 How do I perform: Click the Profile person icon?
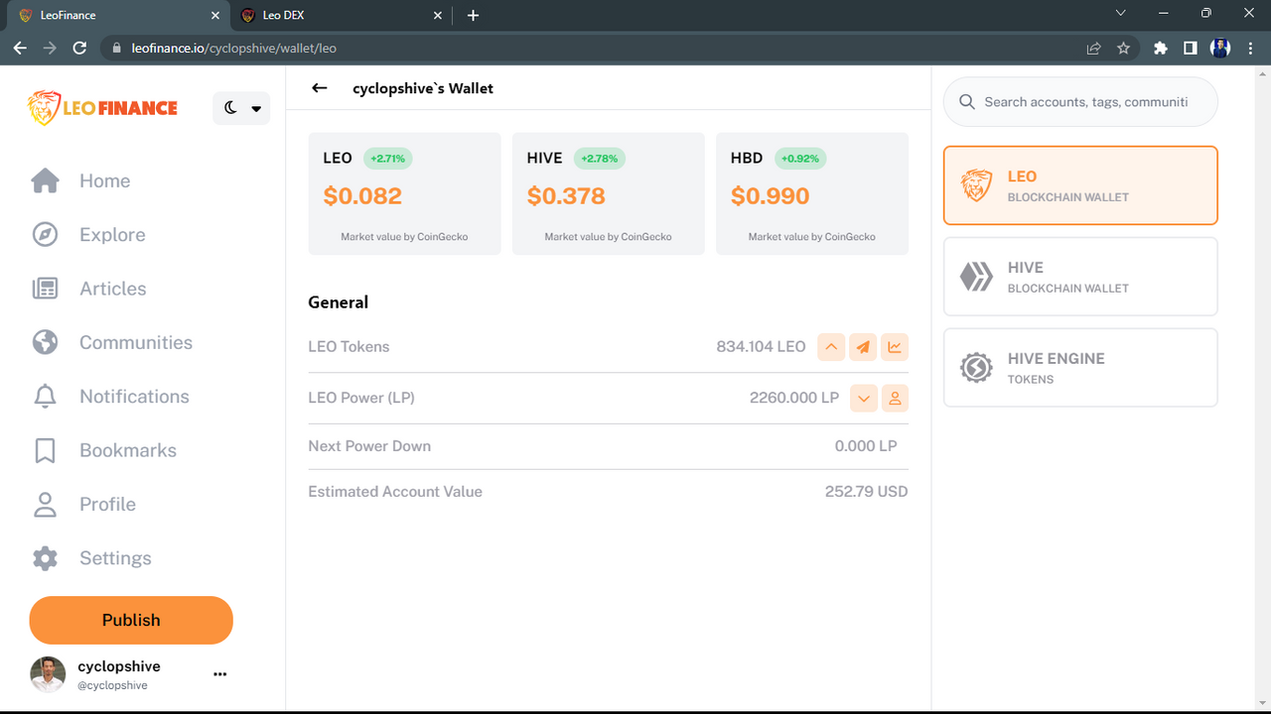45,504
